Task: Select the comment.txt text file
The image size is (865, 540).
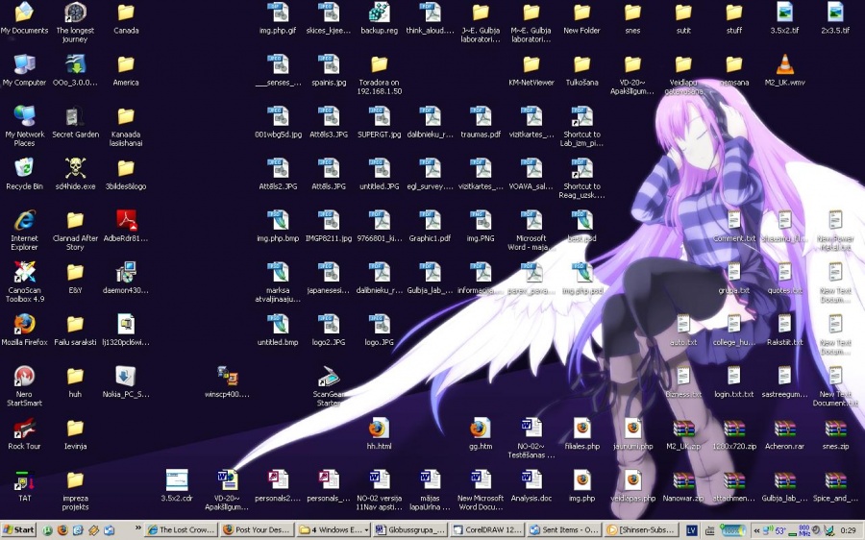Action: coord(733,226)
